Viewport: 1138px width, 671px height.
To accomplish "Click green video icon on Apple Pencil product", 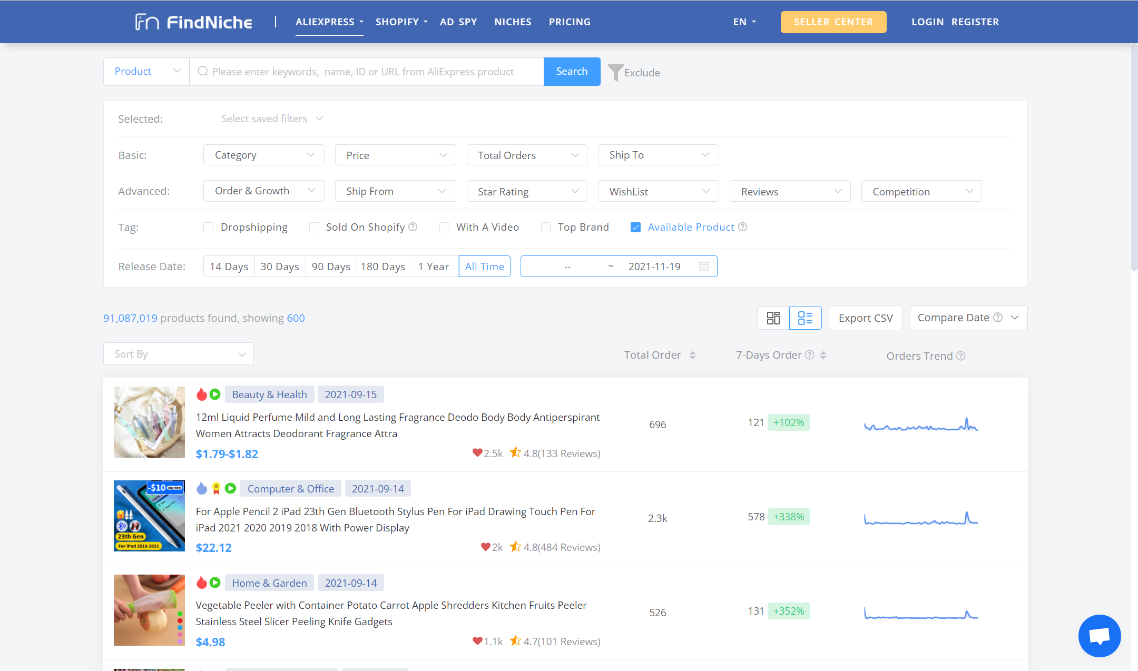I will tap(230, 489).
